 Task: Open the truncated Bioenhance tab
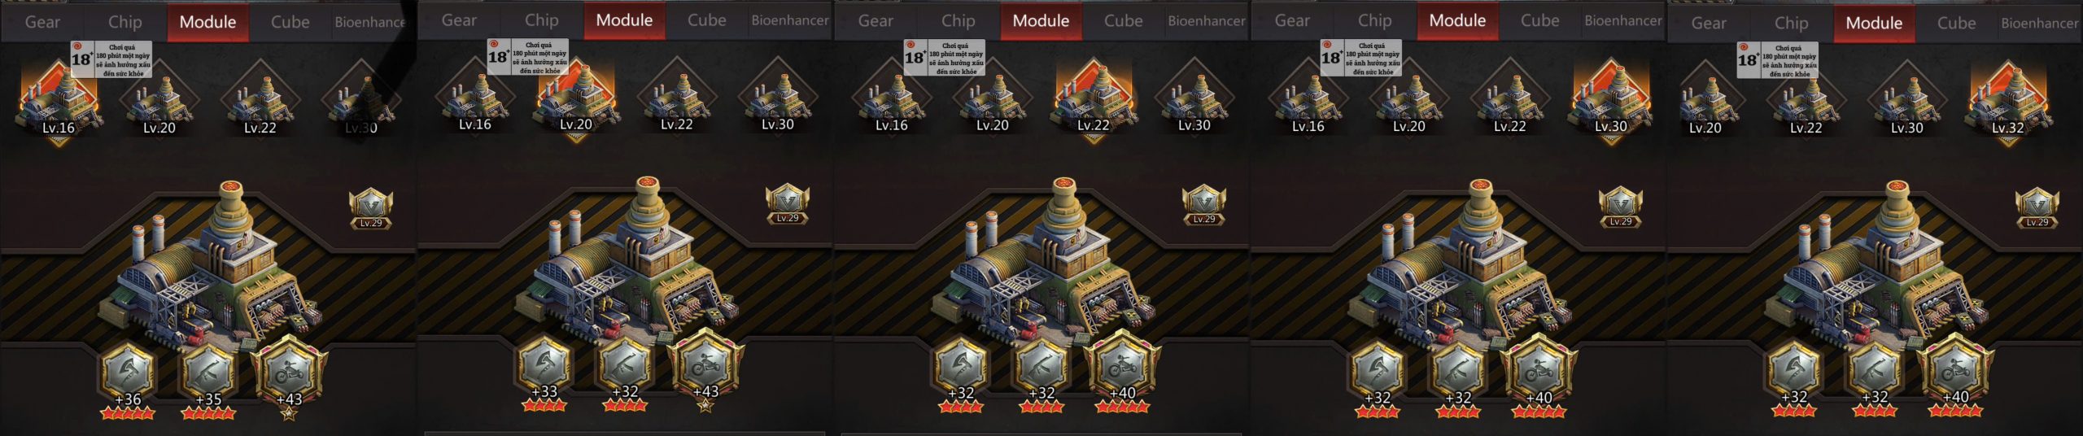tap(370, 22)
